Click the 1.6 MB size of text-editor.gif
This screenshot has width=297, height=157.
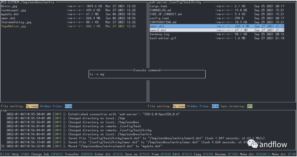point(240,38)
